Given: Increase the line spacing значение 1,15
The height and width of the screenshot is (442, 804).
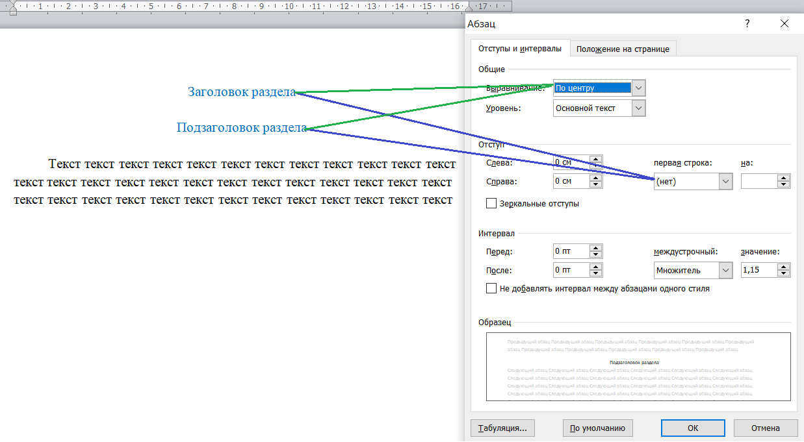Looking at the screenshot, I should (x=784, y=267).
